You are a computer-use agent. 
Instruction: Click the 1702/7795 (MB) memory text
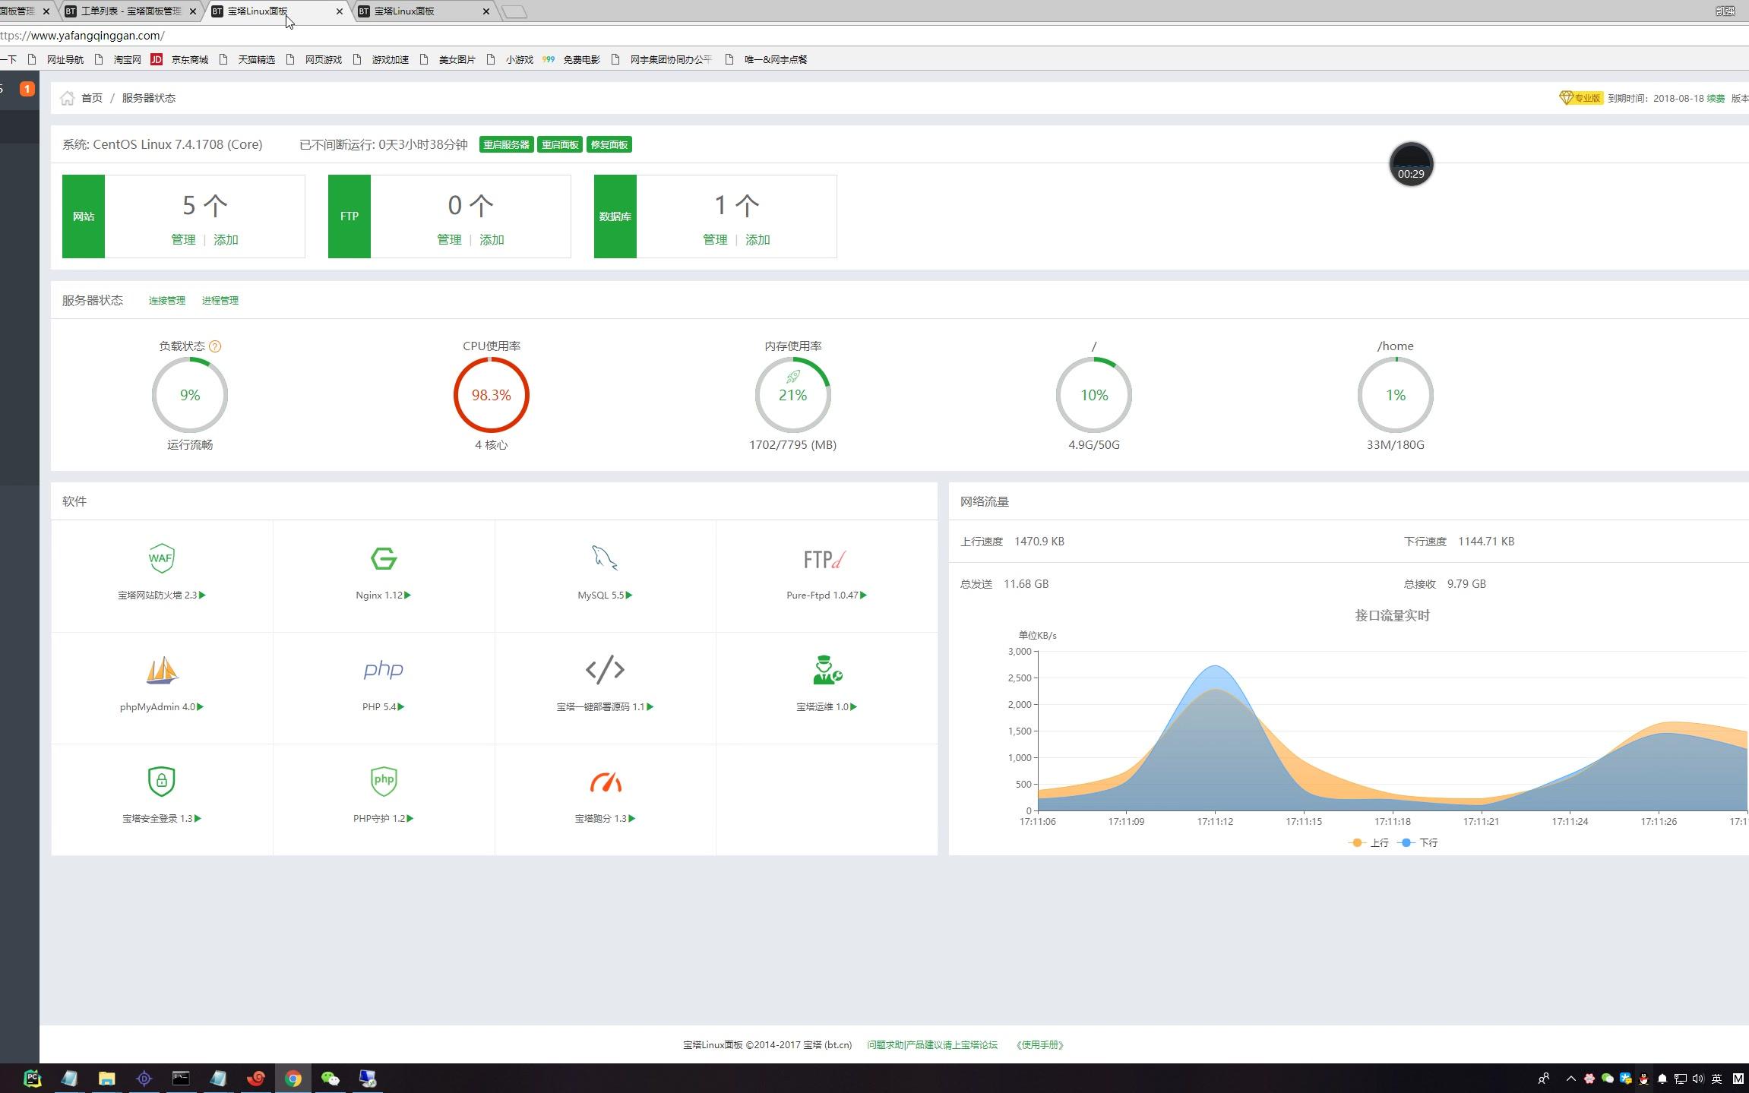point(792,445)
